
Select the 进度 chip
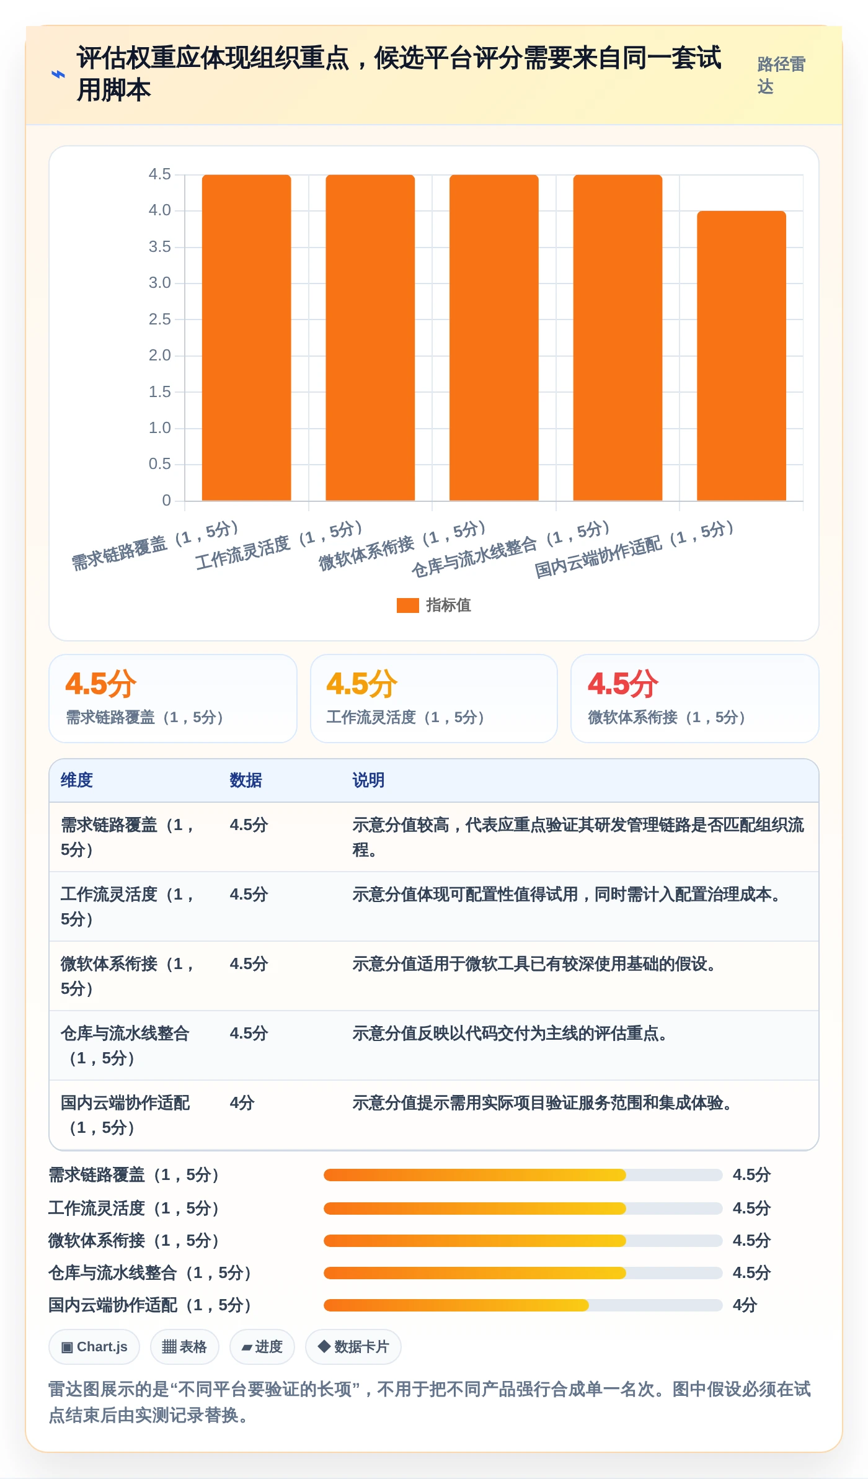(262, 1347)
